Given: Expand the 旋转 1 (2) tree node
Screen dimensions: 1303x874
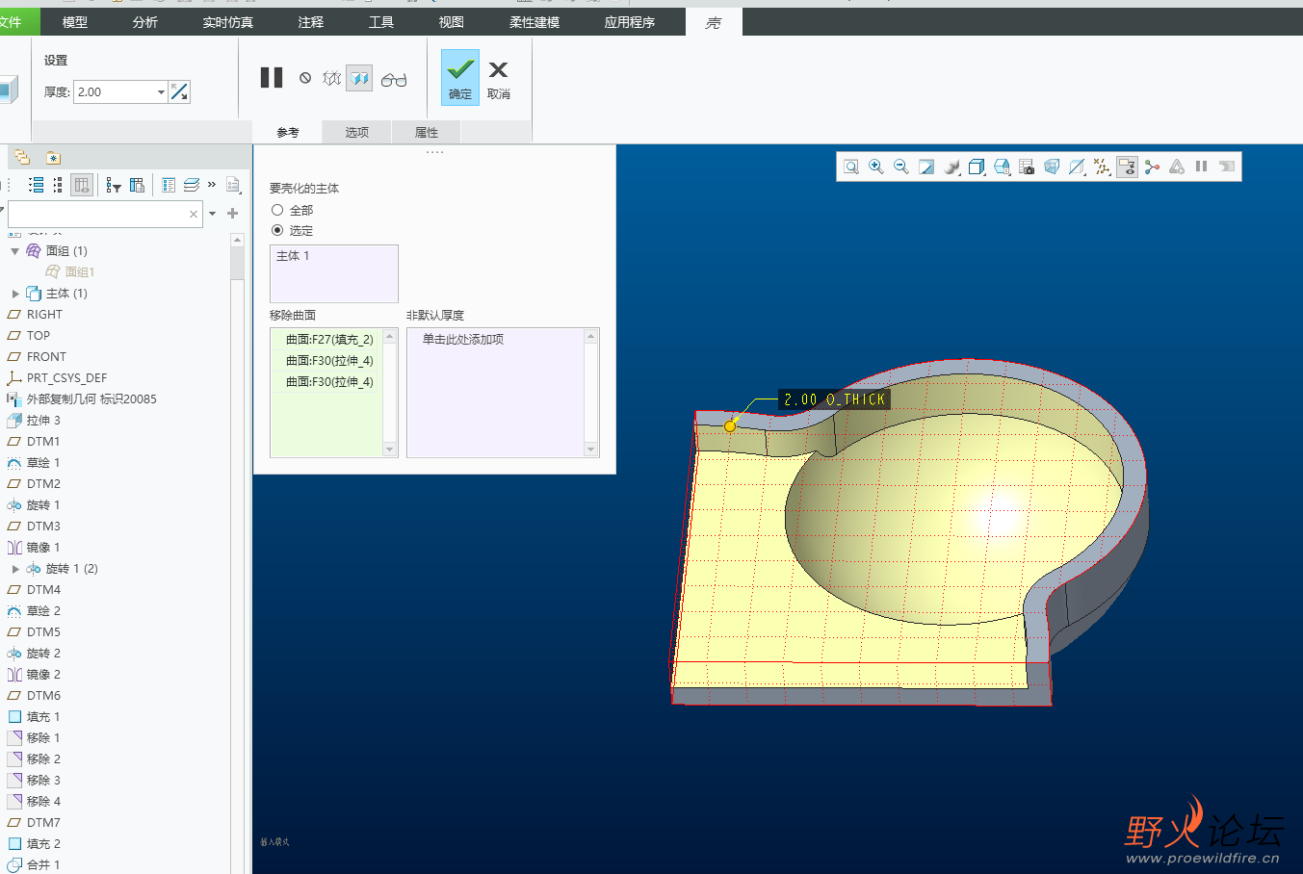Looking at the screenshot, I should click(x=15, y=569).
